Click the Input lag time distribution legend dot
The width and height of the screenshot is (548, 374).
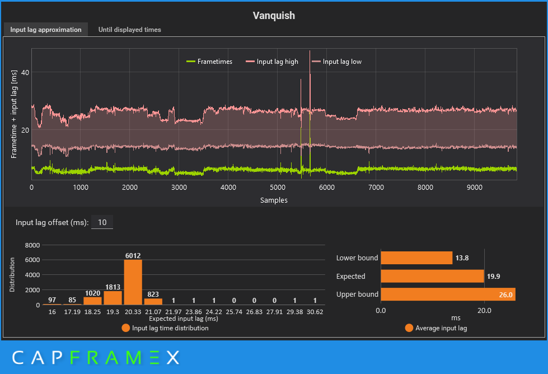point(126,328)
